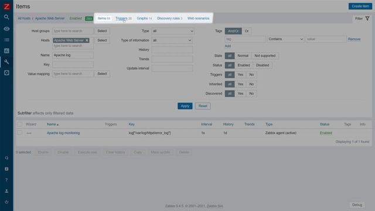Click Select next to Value mapping
Image resolution: width=375 pixels, height=211 pixels.
tap(102, 74)
